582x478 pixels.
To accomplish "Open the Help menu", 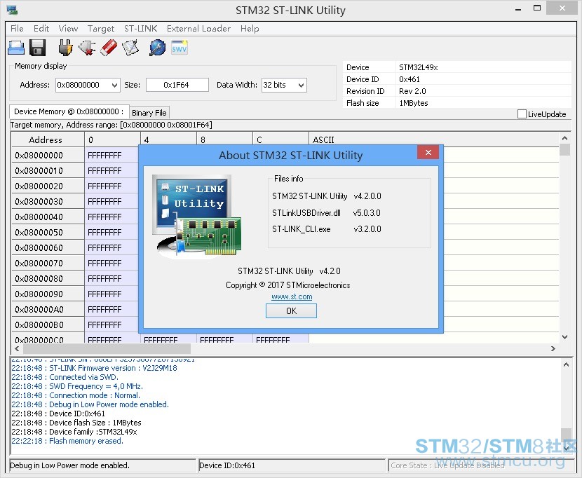I will pyautogui.click(x=250, y=29).
